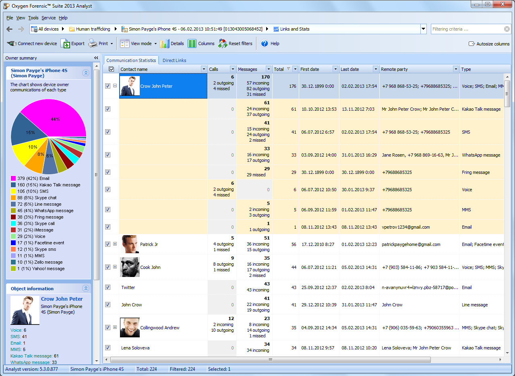Expand the Patrick Jr row
This screenshot has width=515, height=376.
115,244
